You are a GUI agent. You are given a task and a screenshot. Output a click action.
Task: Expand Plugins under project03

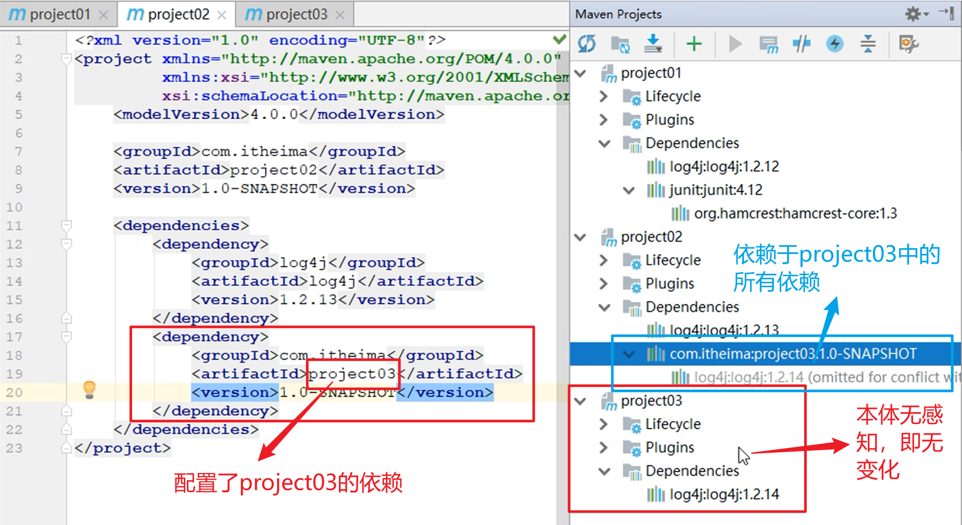click(604, 447)
